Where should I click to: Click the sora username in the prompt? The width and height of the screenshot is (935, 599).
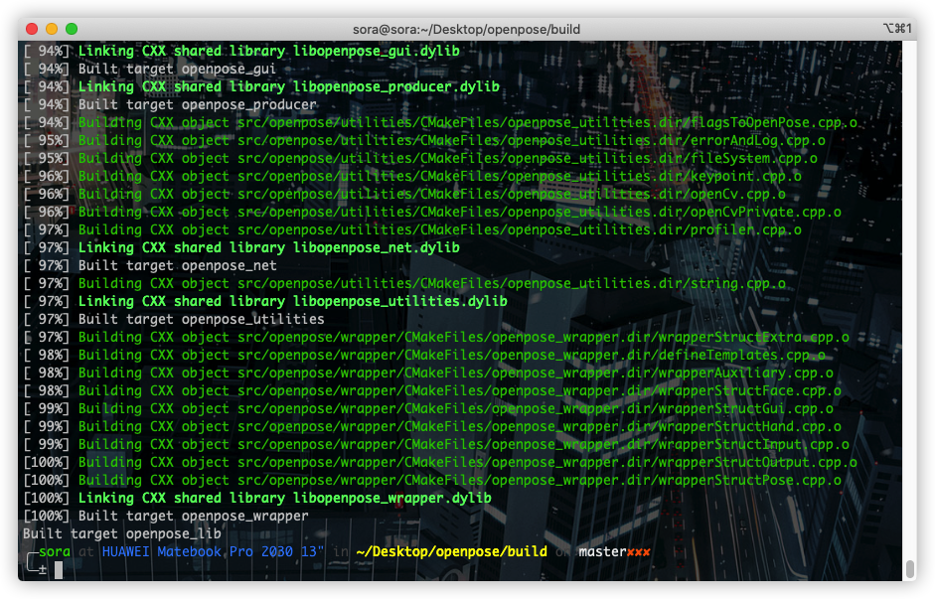pyautogui.click(x=55, y=551)
